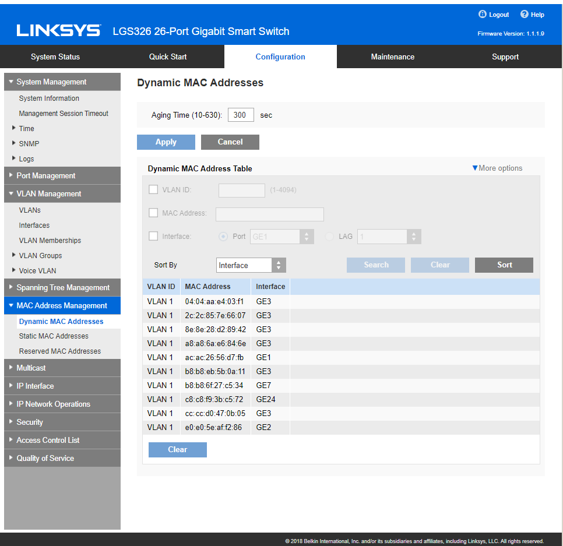Expand the Time submenu arrow
This screenshot has width=563, height=546.
(14, 128)
